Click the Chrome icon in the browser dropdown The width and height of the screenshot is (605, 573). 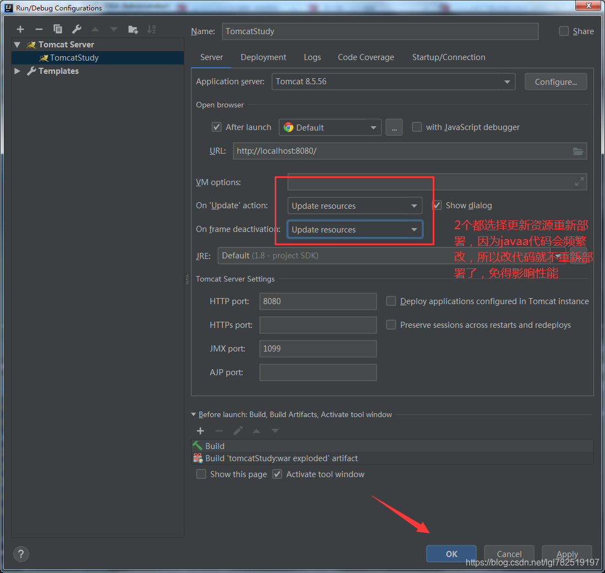[x=288, y=127]
